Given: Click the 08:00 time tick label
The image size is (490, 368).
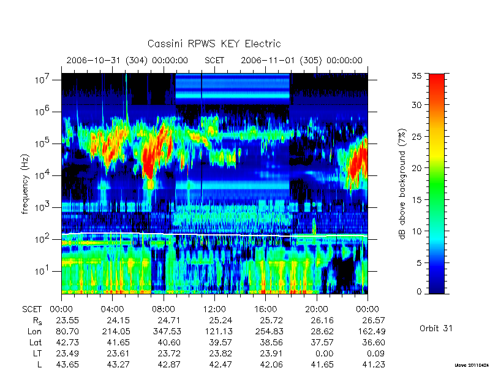Looking at the screenshot, I should (163, 309).
